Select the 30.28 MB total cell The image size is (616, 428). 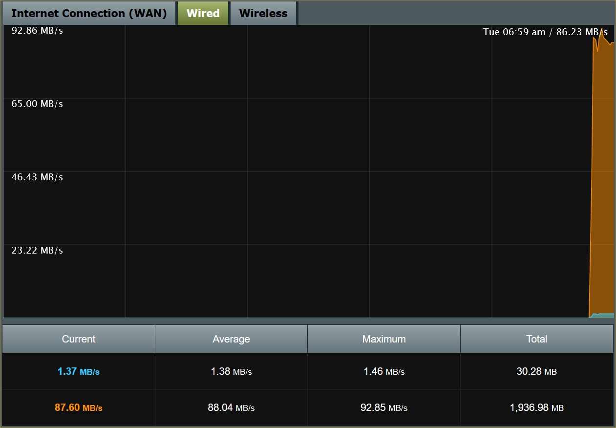tap(537, 371)
